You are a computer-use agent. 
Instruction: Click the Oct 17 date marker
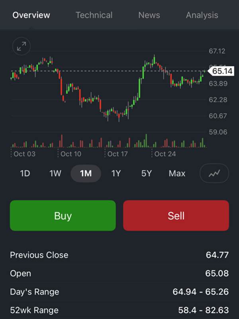[x=118, y=154]
